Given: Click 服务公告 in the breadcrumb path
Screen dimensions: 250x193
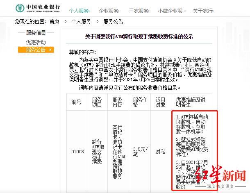Looking at the screenshot, I should [114, 21].
